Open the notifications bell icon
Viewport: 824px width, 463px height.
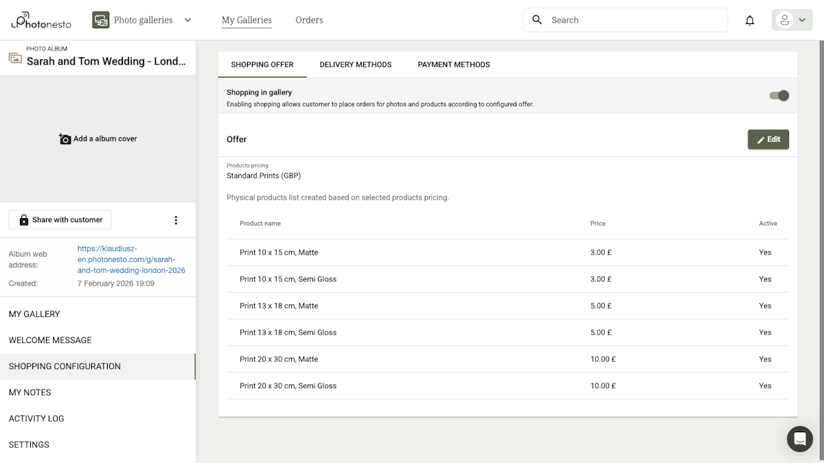point(750,20)
